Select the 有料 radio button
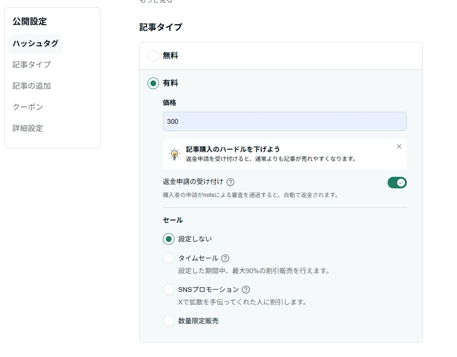 [x=153, y=83]
